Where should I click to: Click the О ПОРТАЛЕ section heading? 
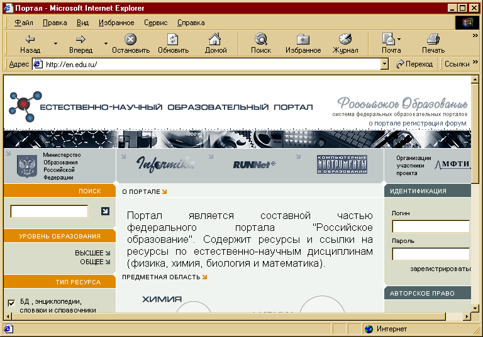point(141,192)
